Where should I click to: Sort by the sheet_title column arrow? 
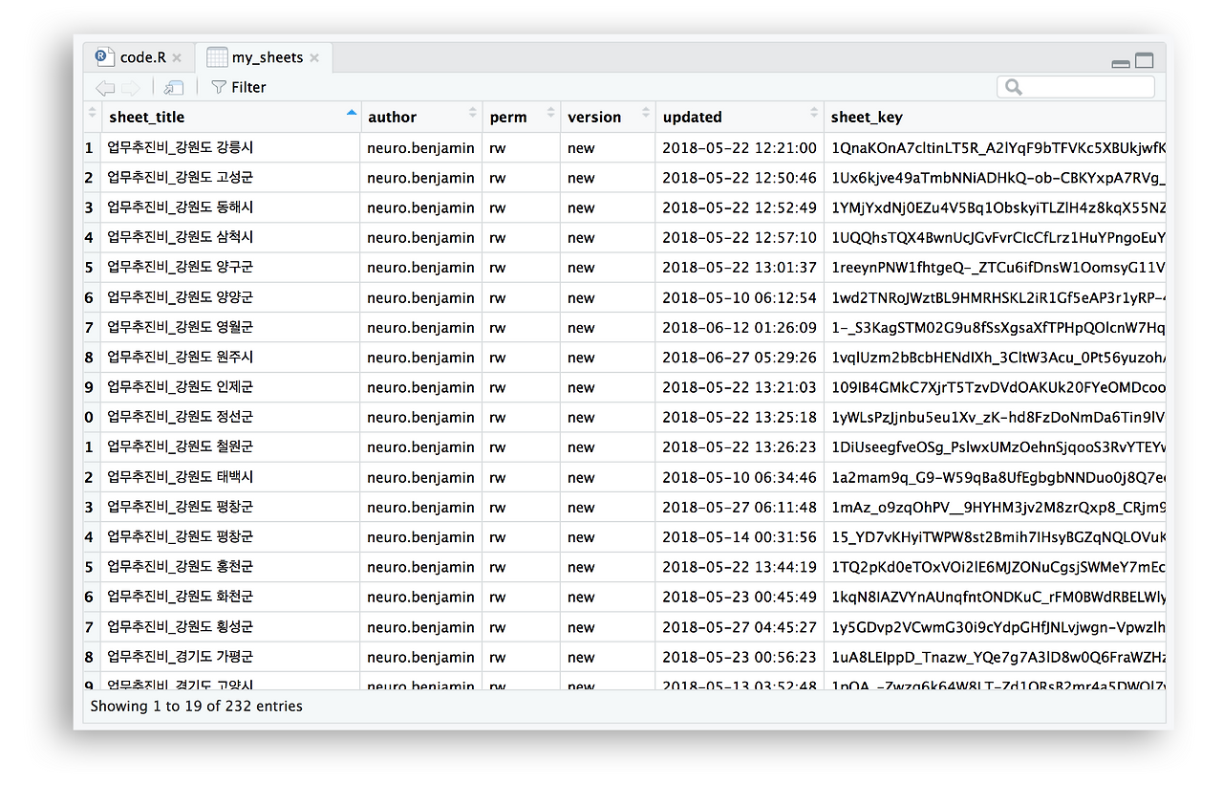[x=352, y=114]
